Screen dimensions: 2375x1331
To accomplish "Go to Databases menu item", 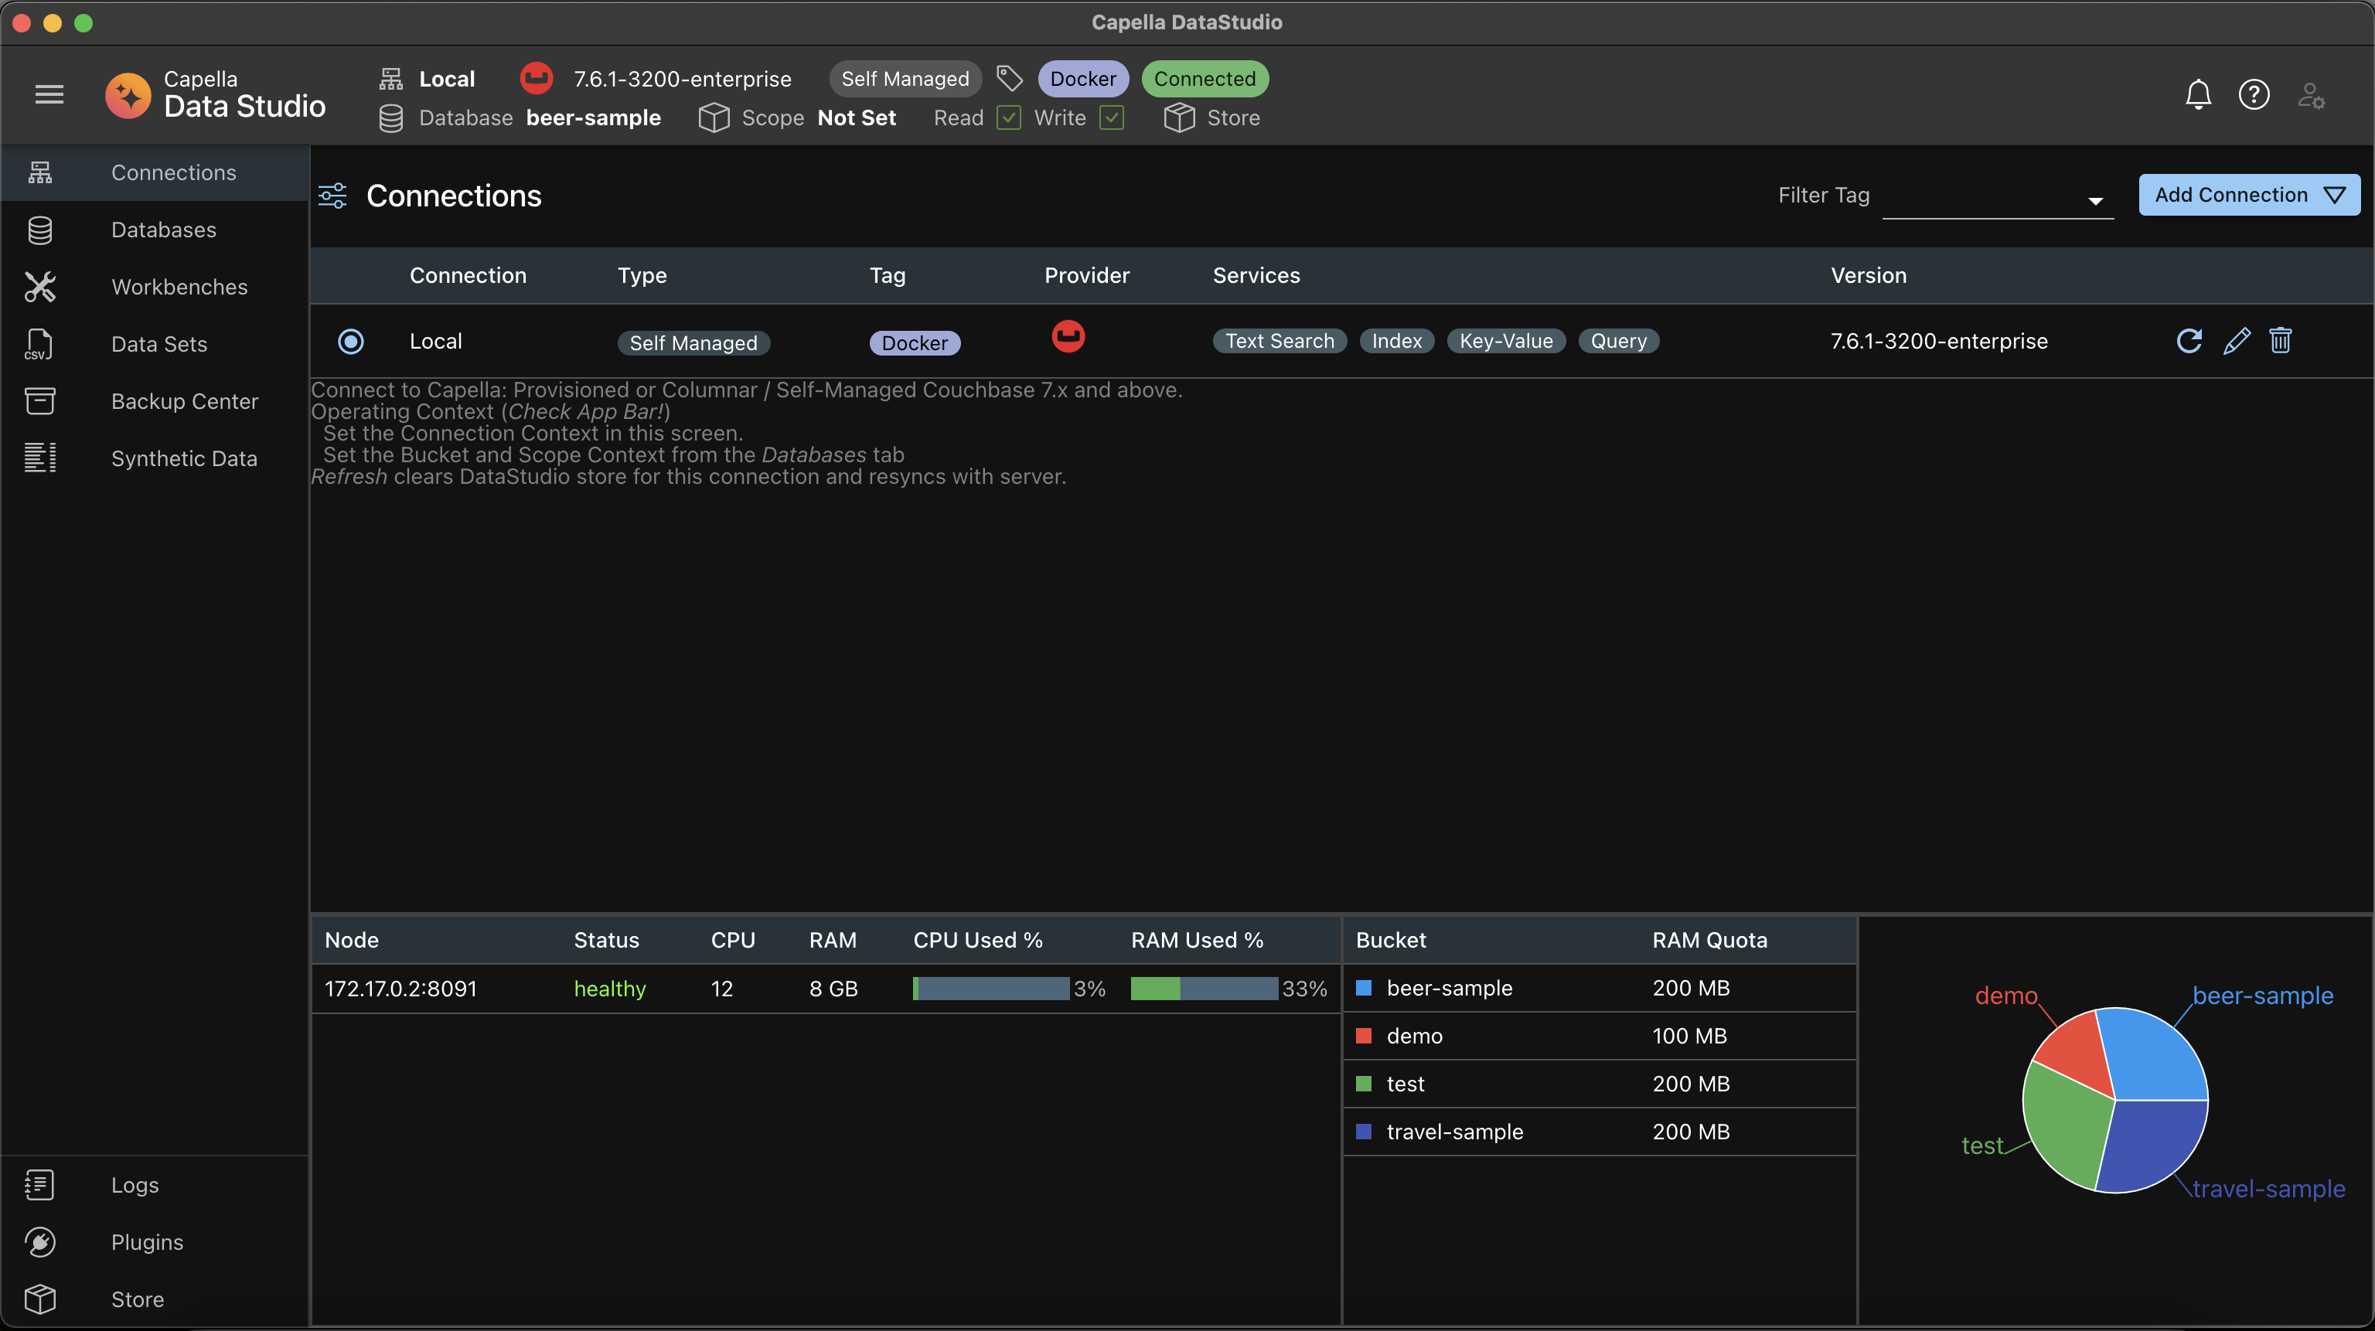I will [155, 230].
